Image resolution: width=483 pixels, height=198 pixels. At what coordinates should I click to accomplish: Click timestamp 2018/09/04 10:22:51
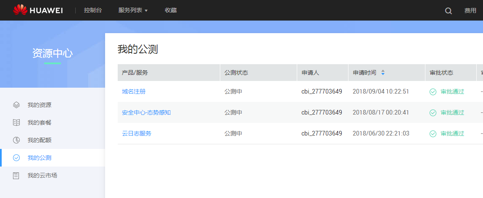381,91
